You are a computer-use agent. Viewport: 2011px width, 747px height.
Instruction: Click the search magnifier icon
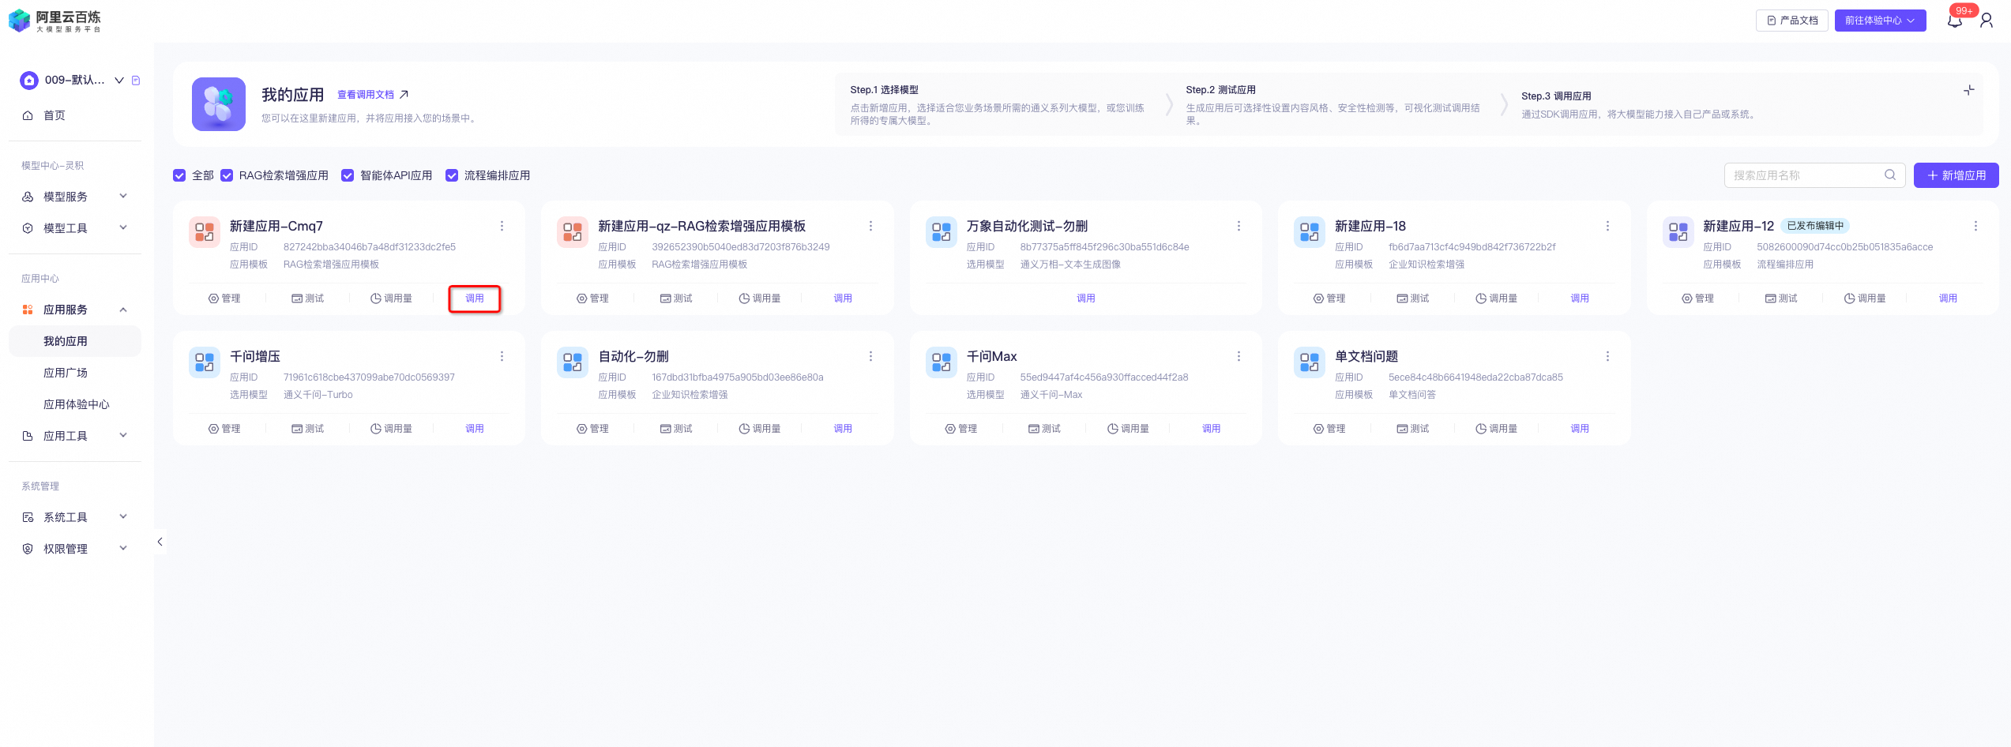pyautogui.click(x=1890, y=175)
